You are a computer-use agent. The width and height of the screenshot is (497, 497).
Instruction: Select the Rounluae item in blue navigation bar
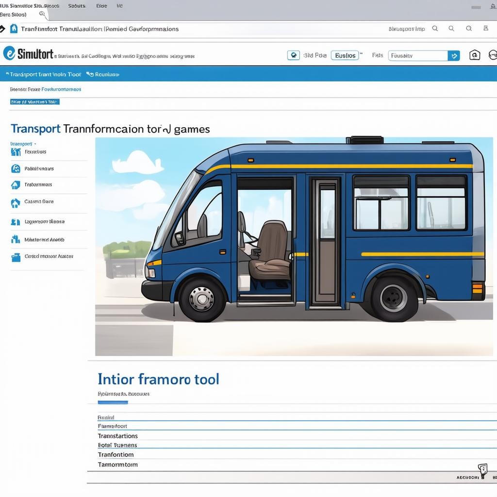pyautogui.click(x=103, y=75)
